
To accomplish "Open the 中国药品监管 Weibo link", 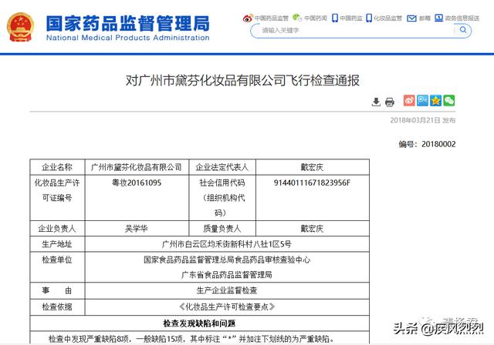I will point(266,18).
